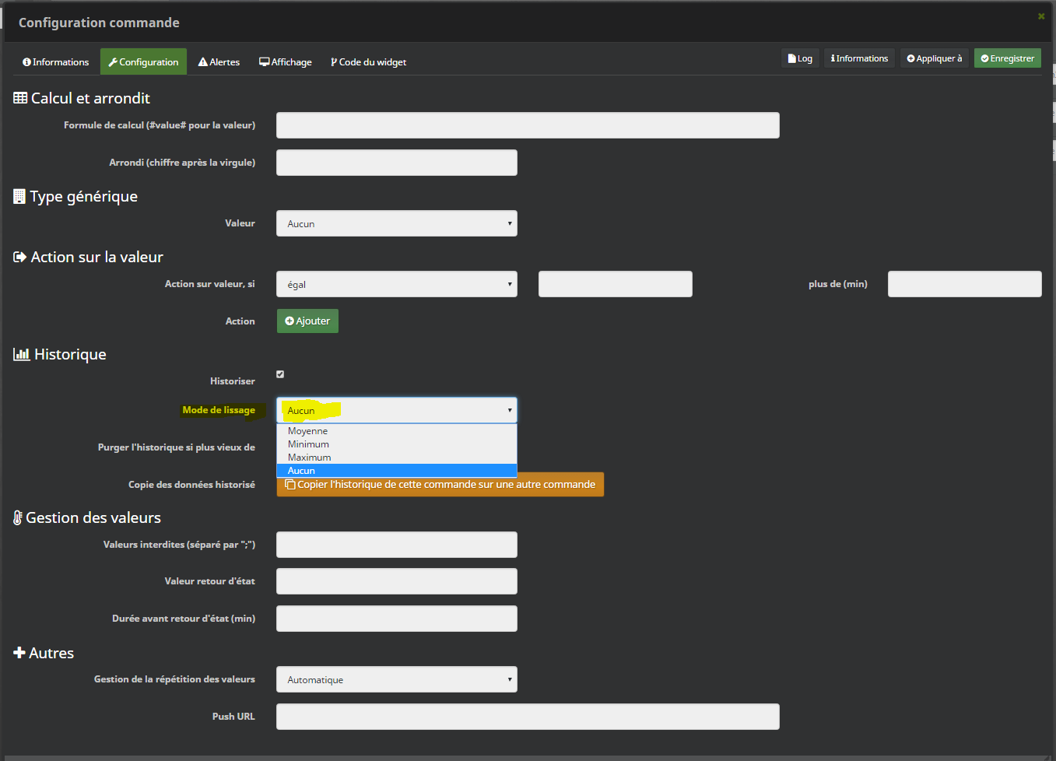Screen dimensions: 1056x761
Task: Close the Configuration commande dialog
Action: (1041, 16)
